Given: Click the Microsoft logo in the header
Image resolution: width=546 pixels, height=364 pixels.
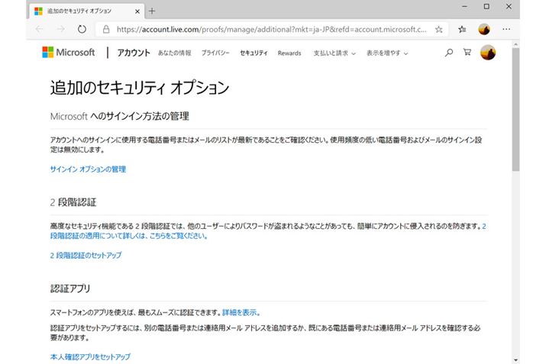Looking at the screenshot, I should (x=69, y=53).
